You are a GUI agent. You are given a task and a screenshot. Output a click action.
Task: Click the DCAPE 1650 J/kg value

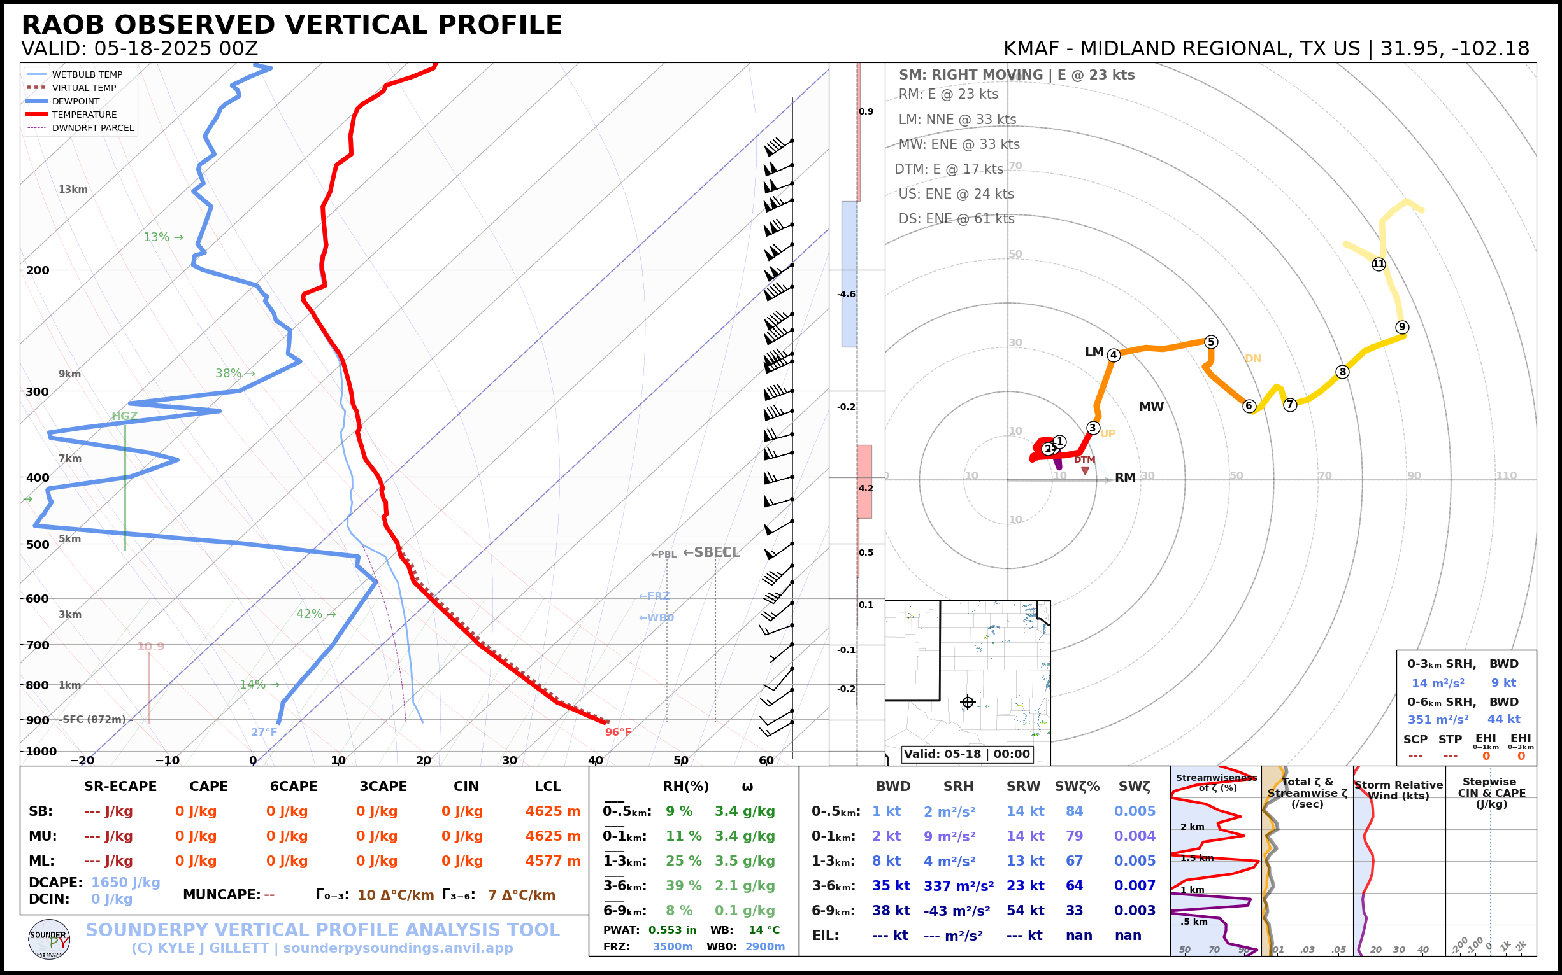point(125,882)
